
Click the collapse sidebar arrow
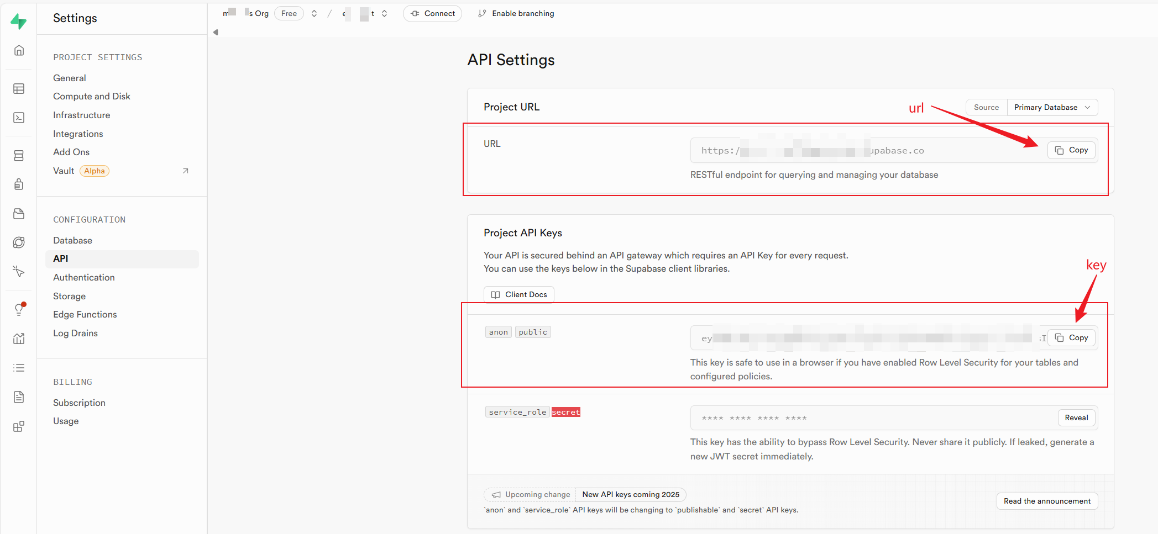tap(216, 32)
